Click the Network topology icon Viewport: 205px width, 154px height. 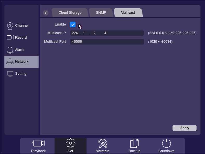pos(10,62)
